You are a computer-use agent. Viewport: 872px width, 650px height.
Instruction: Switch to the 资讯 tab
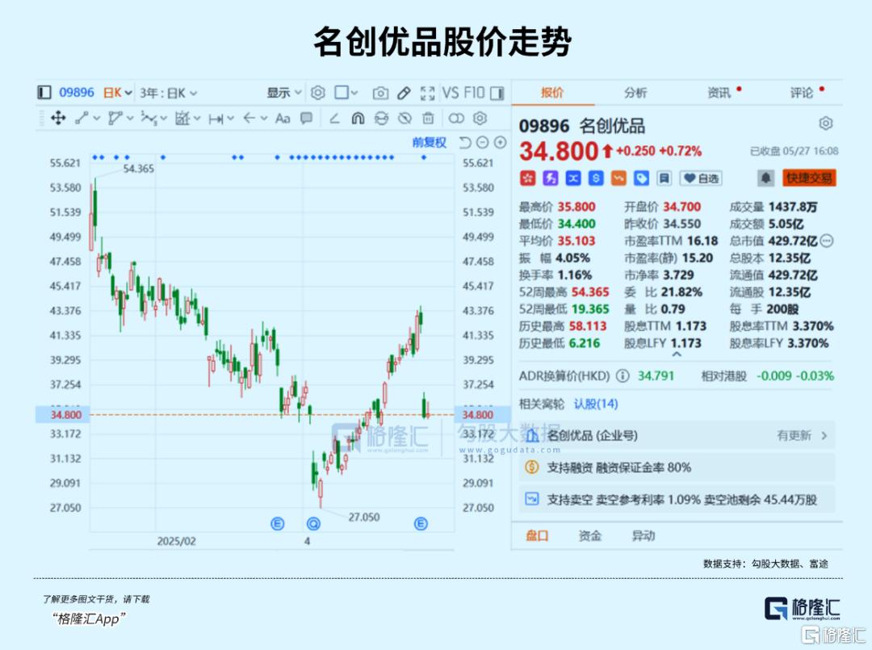[719, 93]
